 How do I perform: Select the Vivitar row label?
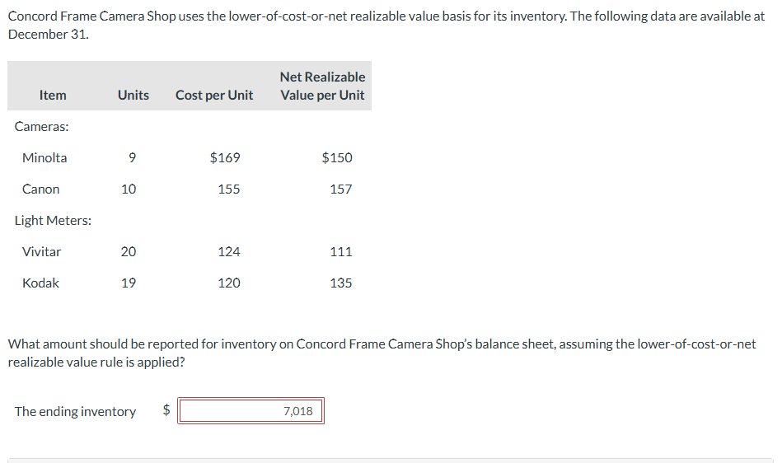pyautogui.click(x=41, y=251)
